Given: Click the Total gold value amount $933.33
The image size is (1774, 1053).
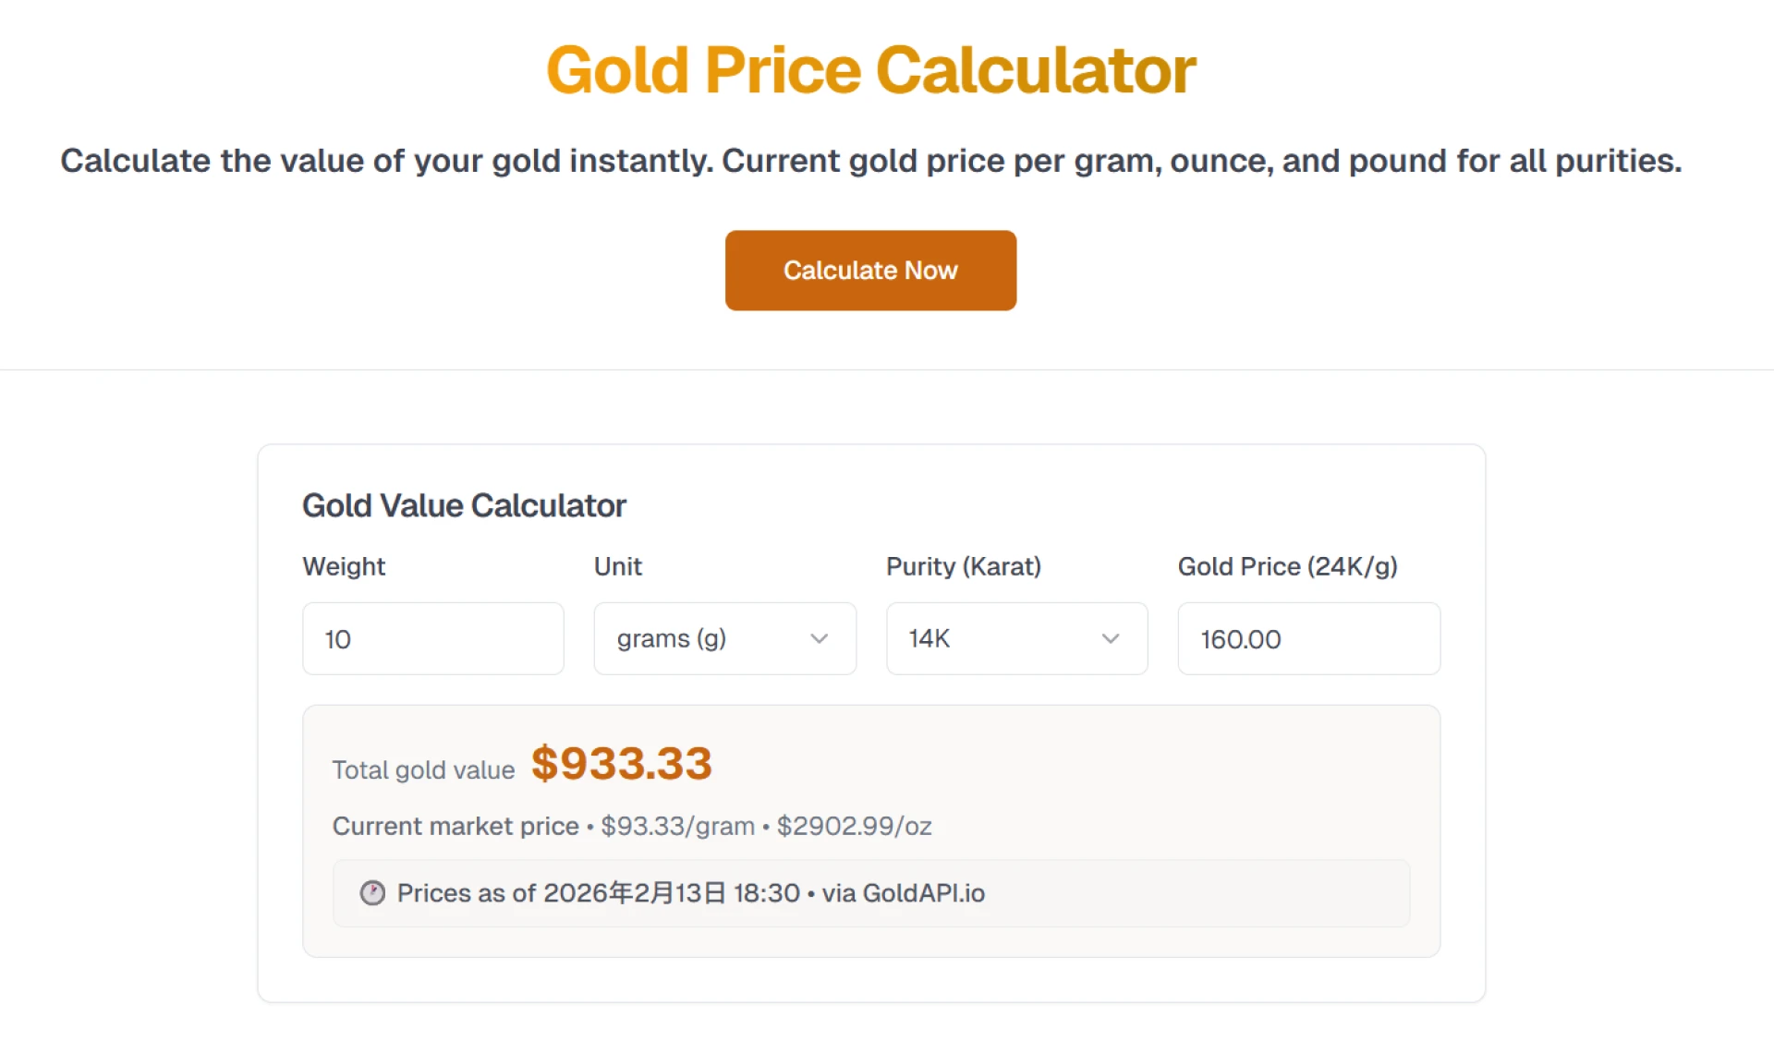Looking at the screenshot, I should pos(622,763).
